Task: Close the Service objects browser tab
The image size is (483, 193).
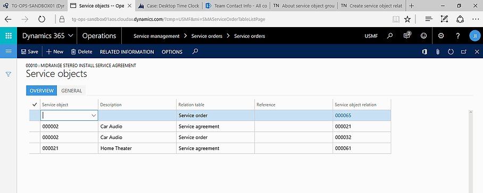Action: [x=129, y=5]
